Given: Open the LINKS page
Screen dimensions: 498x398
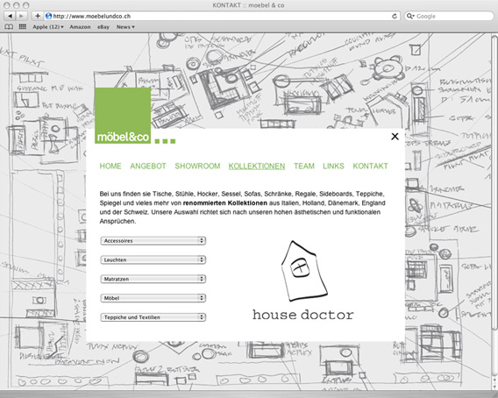Looking at the screenshot, I should pos(333,166).
